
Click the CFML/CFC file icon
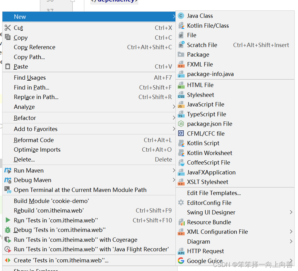click(x=181, y=133)
